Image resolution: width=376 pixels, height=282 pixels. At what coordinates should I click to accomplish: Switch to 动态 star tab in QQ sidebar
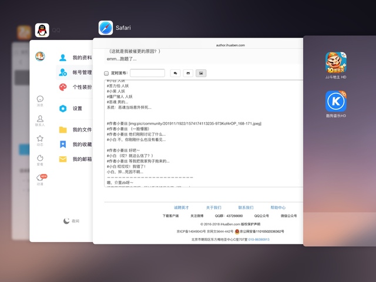(x=40, y=140)
